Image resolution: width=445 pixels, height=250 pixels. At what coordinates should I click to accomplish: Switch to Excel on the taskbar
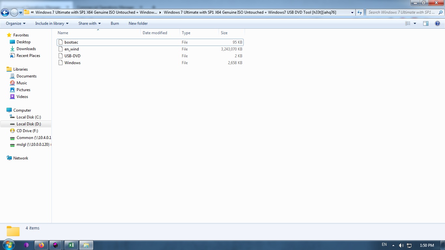(71, 245)
